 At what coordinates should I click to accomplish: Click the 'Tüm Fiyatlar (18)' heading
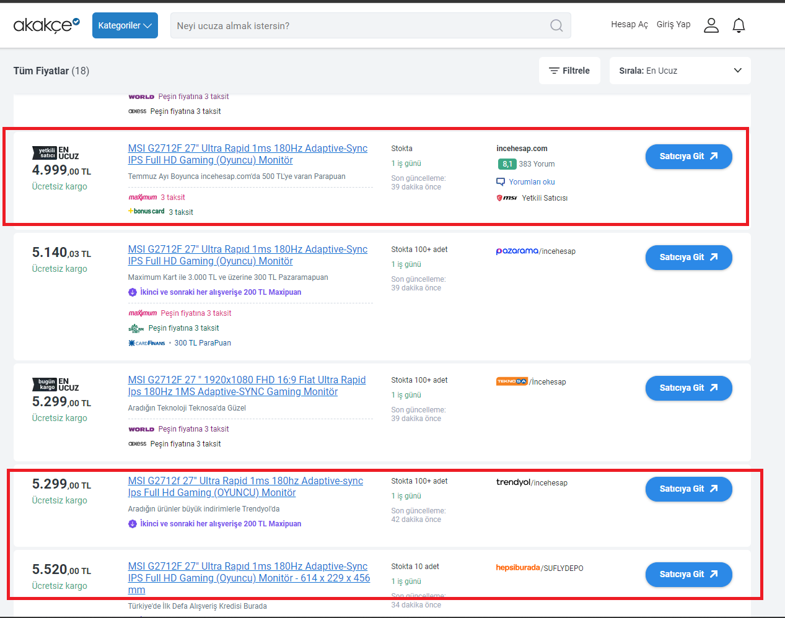point(51,71)
